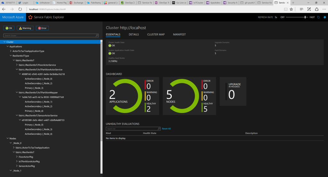Select Primary (_Node_0) replica

[34, 125]
